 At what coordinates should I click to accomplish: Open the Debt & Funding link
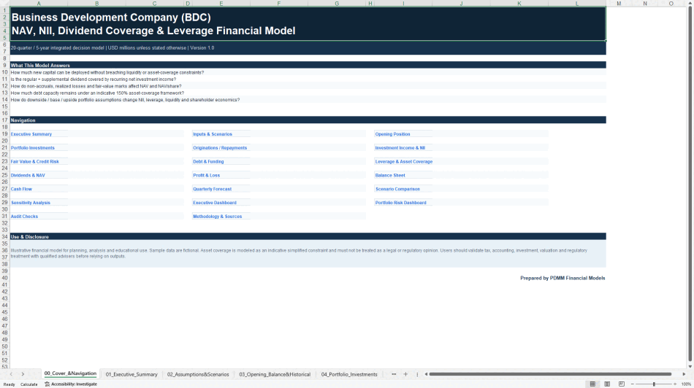208,161
